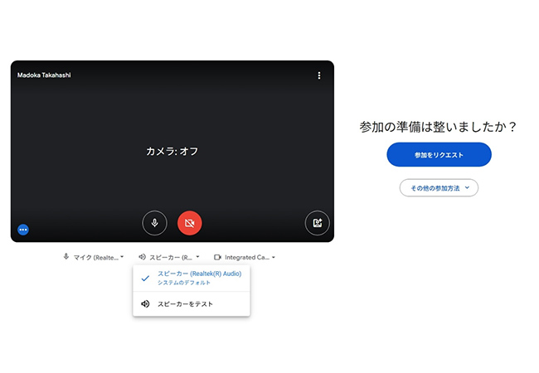The height and width of the screenshot is (373, 539).
Task: Click the camera icon beside Integrated Ca... label
Action: pos(217,257)
